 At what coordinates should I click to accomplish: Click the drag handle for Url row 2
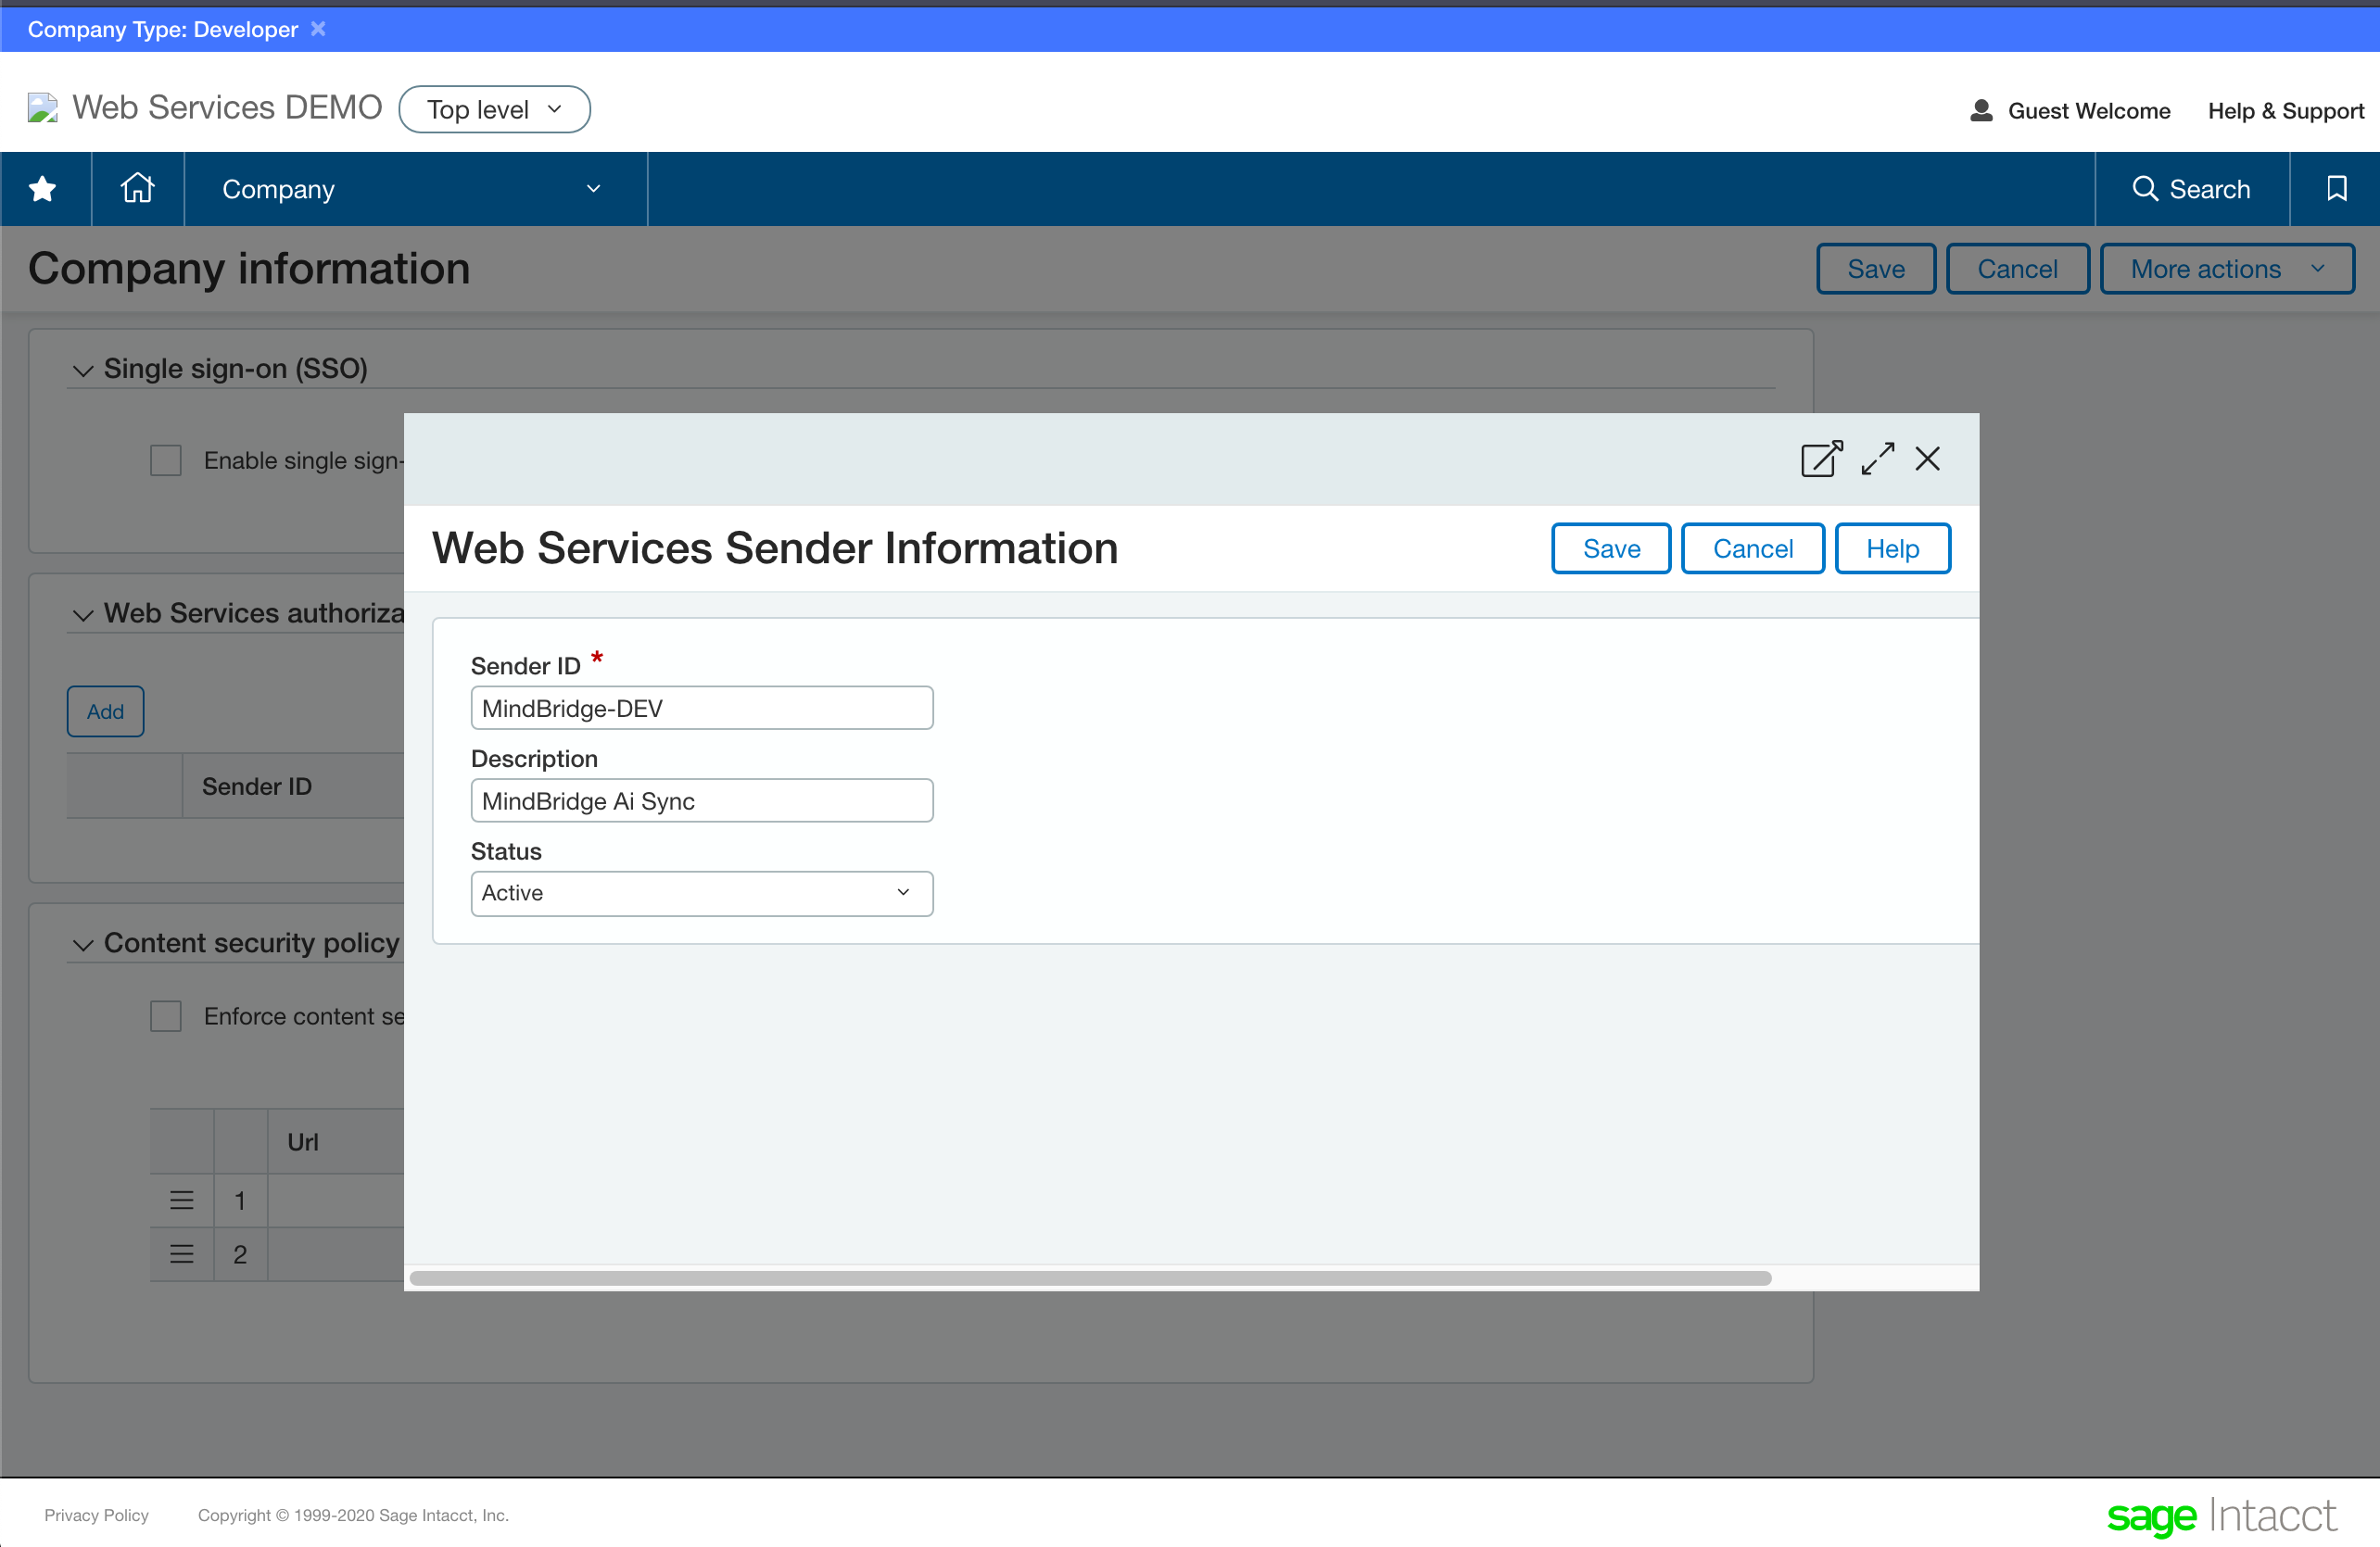point(181,1253)
